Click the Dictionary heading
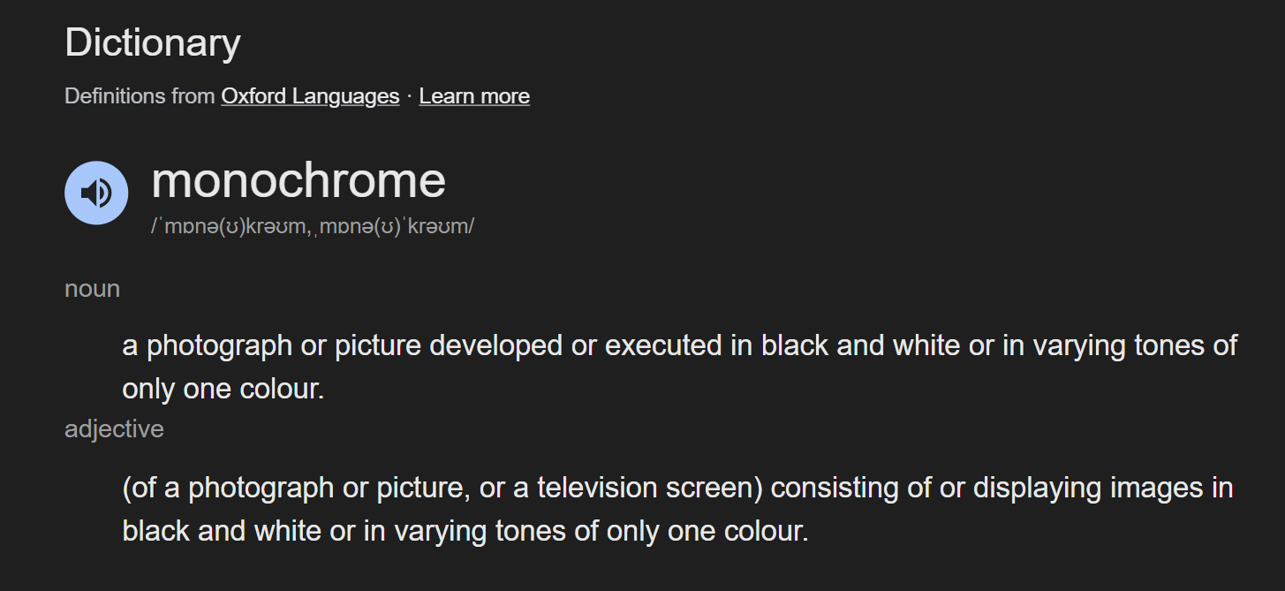The width and height of the screenshot is (1285, 591). [153, 43]
